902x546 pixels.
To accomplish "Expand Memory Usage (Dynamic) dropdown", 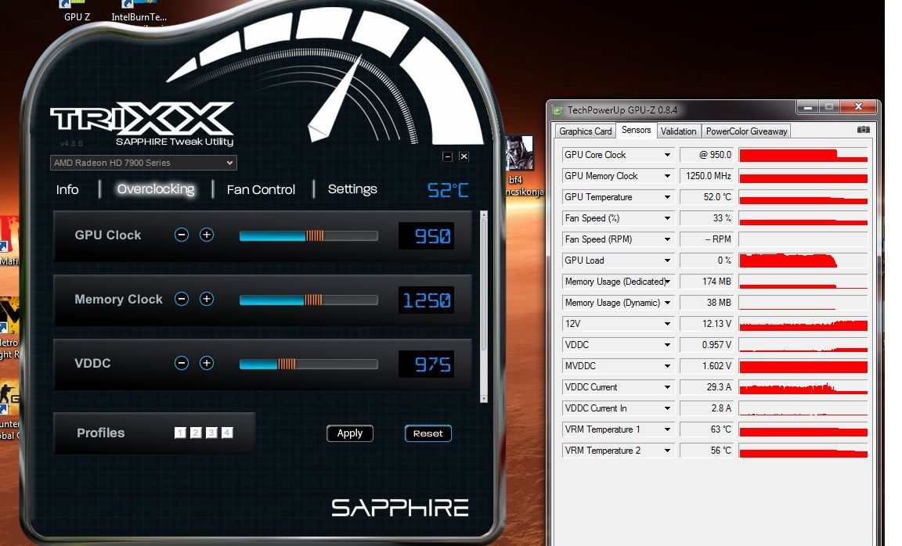I will tap(667, 303).
